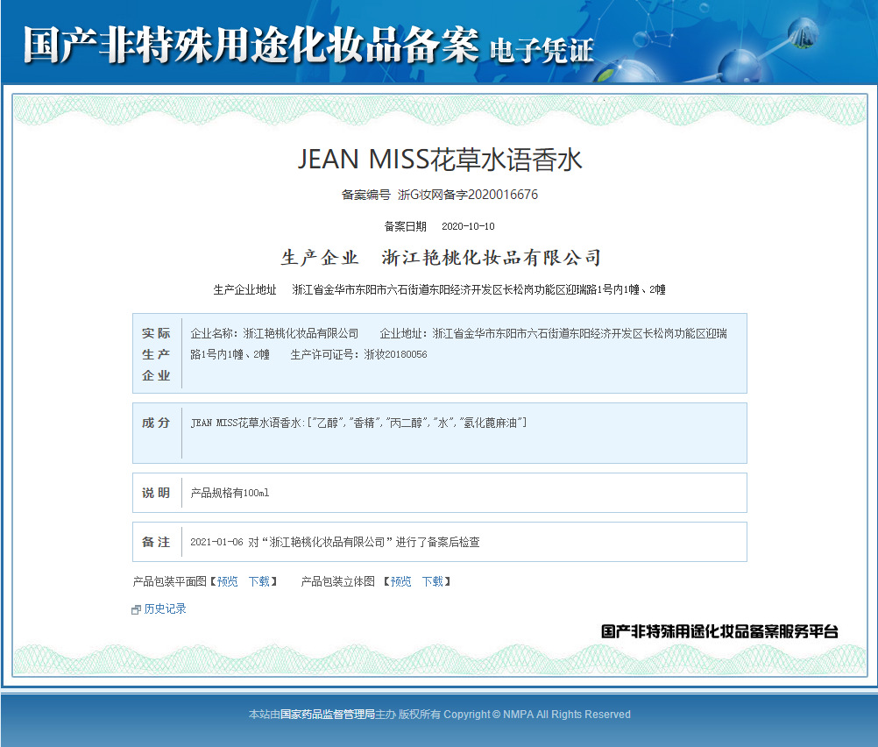Click the 电子凭证 header text

tap(542, 51)
